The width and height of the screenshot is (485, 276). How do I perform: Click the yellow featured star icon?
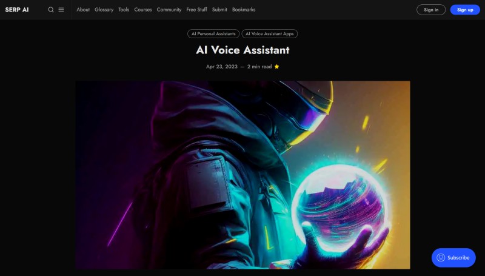click(276, 67)
